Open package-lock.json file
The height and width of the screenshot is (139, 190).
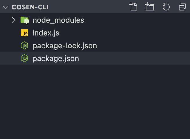(x=65, y=46)
